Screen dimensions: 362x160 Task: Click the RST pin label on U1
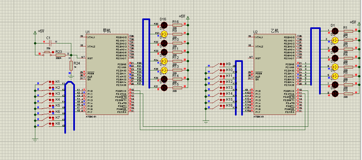(89, 58)
